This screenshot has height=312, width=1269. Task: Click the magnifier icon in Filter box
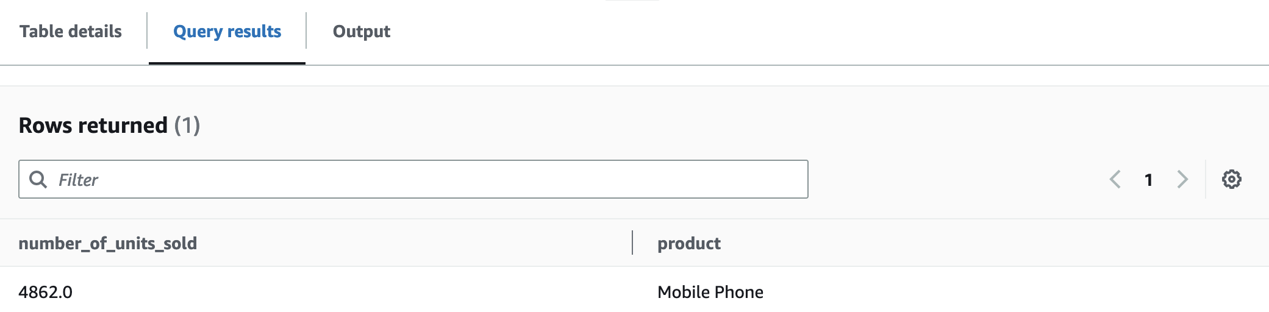click(x=38, y=179)
